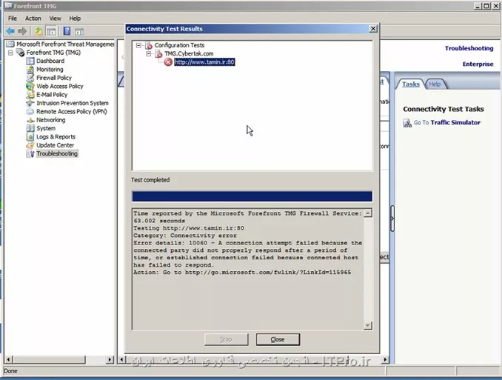This screenshot has height=380, width=502.
Task: Switch to the Help tab in task pane
Action: tap(435, 84)
